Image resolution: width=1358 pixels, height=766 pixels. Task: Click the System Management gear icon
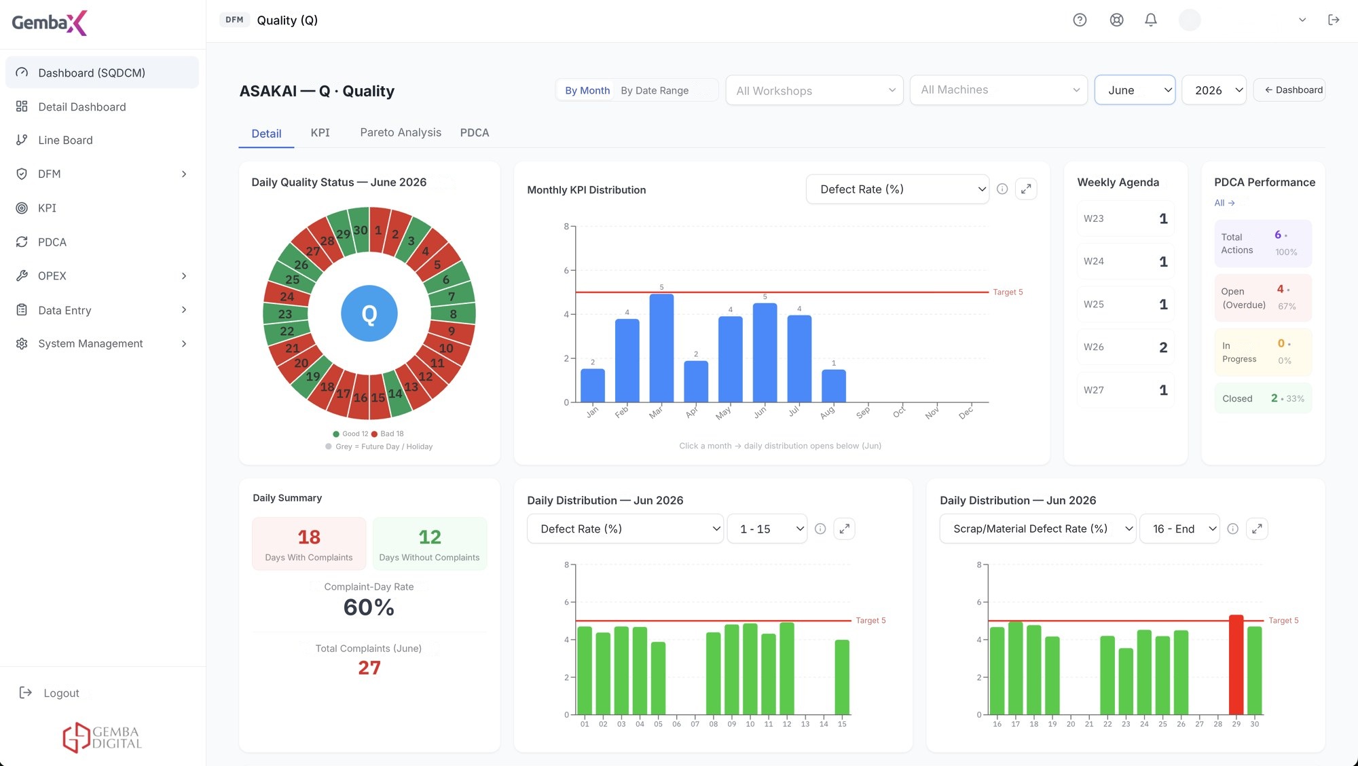tap(22, 343)
